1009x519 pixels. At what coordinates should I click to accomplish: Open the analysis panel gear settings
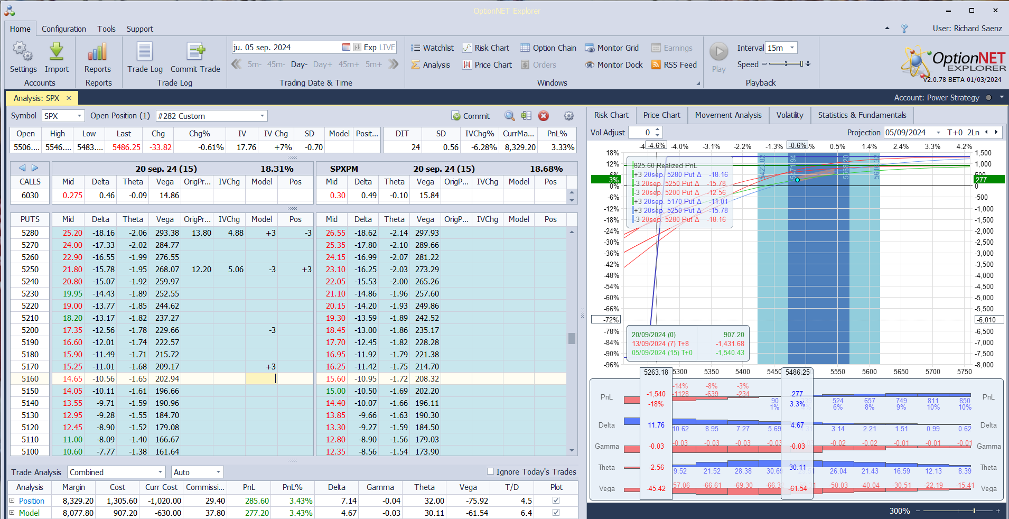(x=568, y=116)
